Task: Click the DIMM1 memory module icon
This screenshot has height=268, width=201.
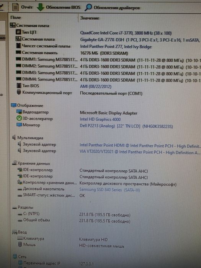Action: [18, 59]
